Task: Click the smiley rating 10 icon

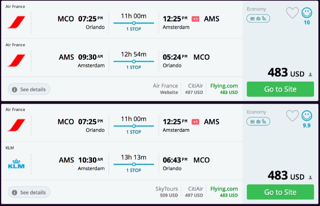Action: (307, 13)
